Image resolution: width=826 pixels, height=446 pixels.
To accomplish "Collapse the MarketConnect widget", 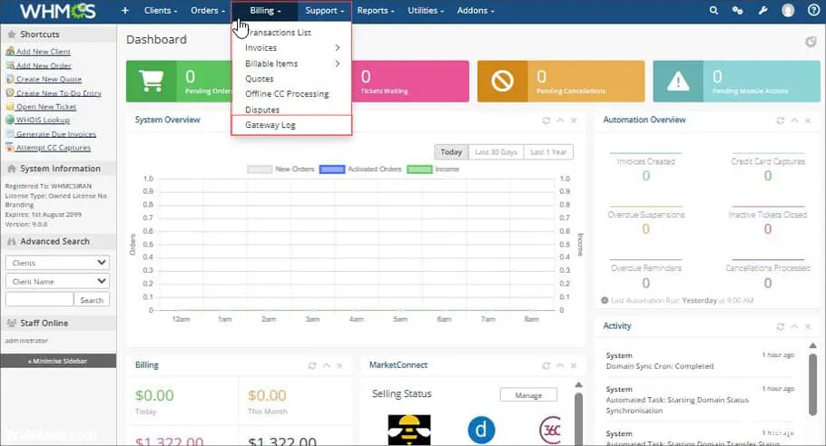I will [560, 365].
